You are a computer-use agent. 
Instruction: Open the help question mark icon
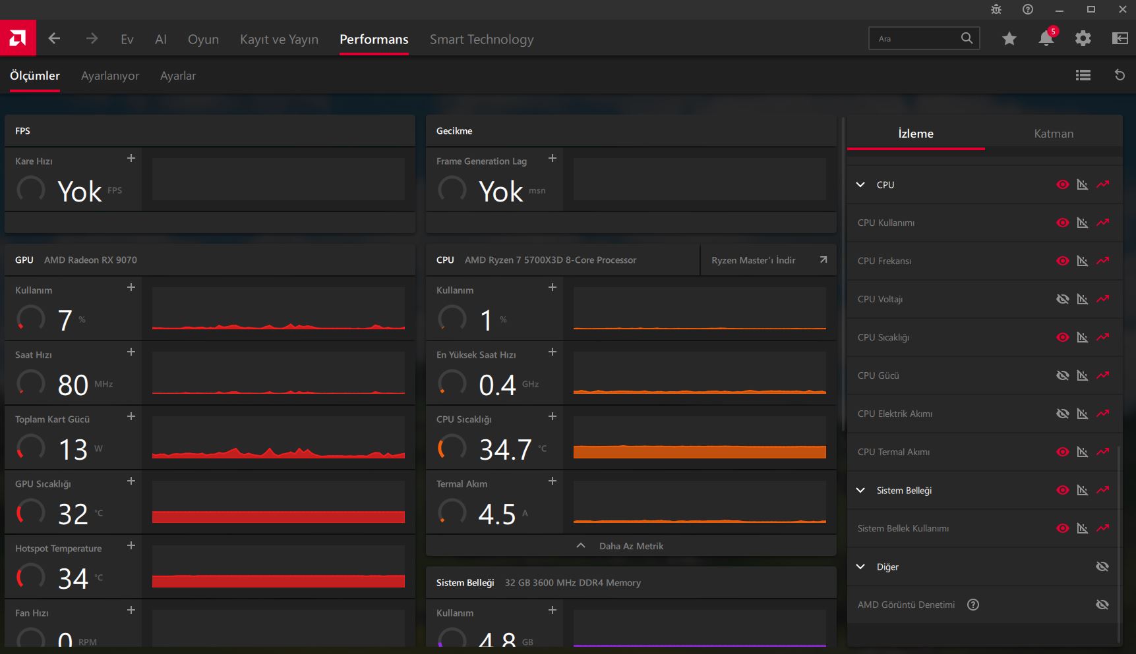click(1028, 9)
